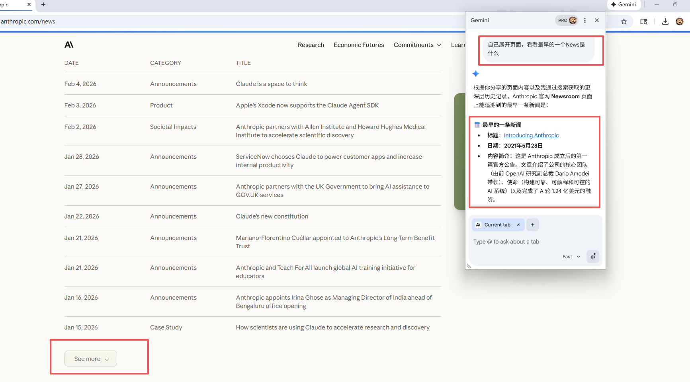Open the Teach For All training initiative article

326,272
